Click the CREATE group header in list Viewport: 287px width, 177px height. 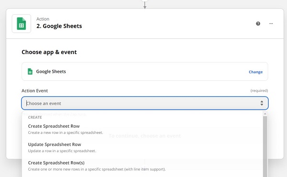point(35,117)
